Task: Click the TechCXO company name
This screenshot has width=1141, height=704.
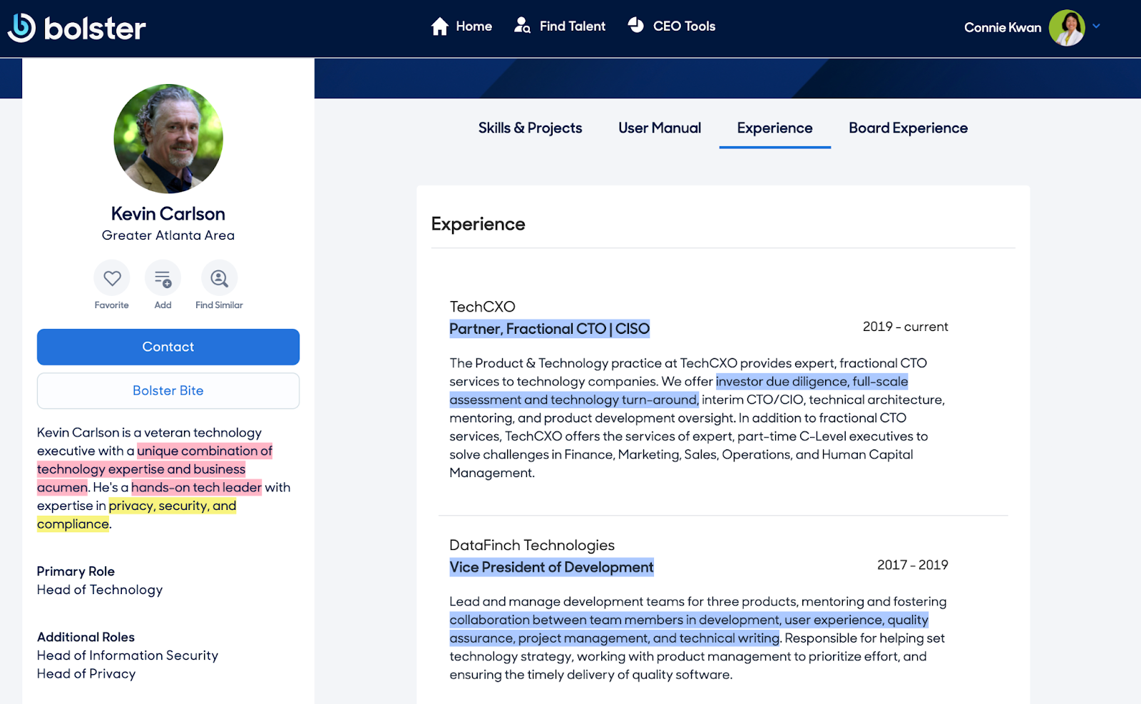Action: coord(482,307)
